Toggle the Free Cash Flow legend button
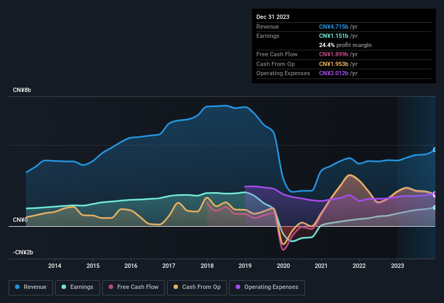This screenshot has width=444, height=303. [134, 287]
